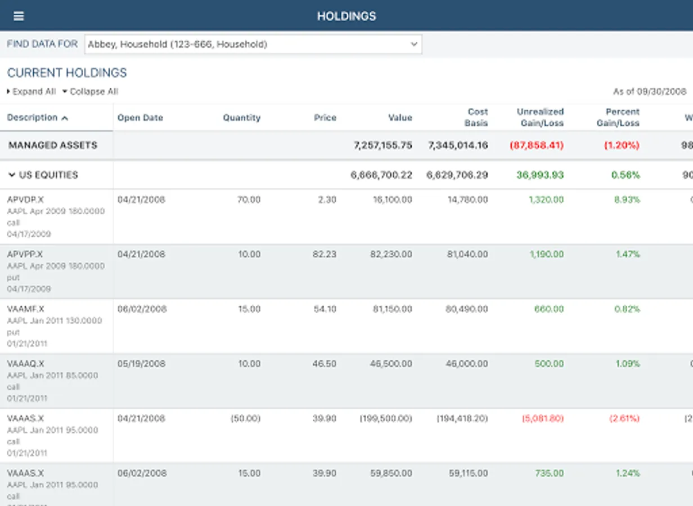
Task: Open the Find Data For account dropdown
Action: 253,44
